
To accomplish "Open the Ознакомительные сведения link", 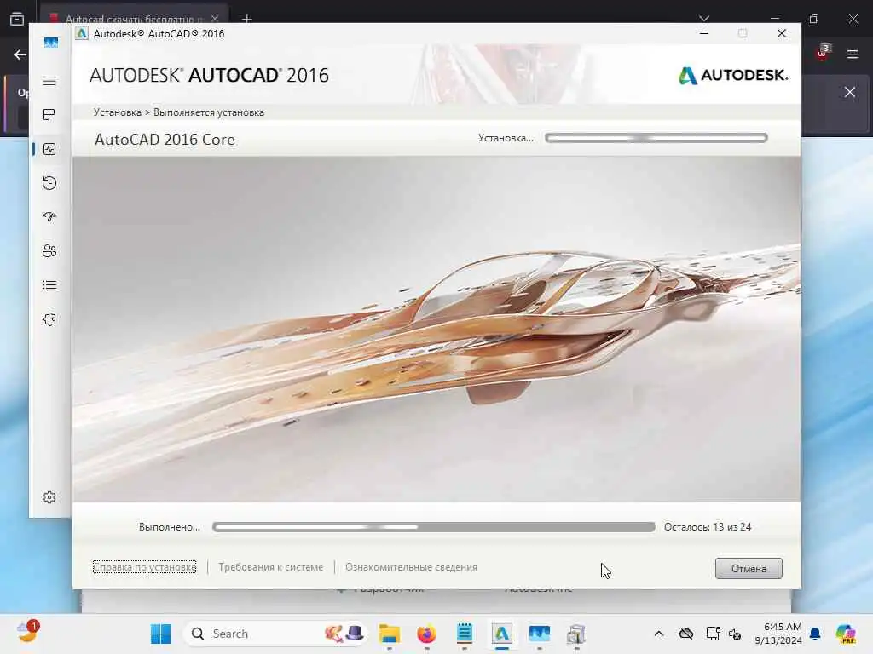I will pos(412,567).
